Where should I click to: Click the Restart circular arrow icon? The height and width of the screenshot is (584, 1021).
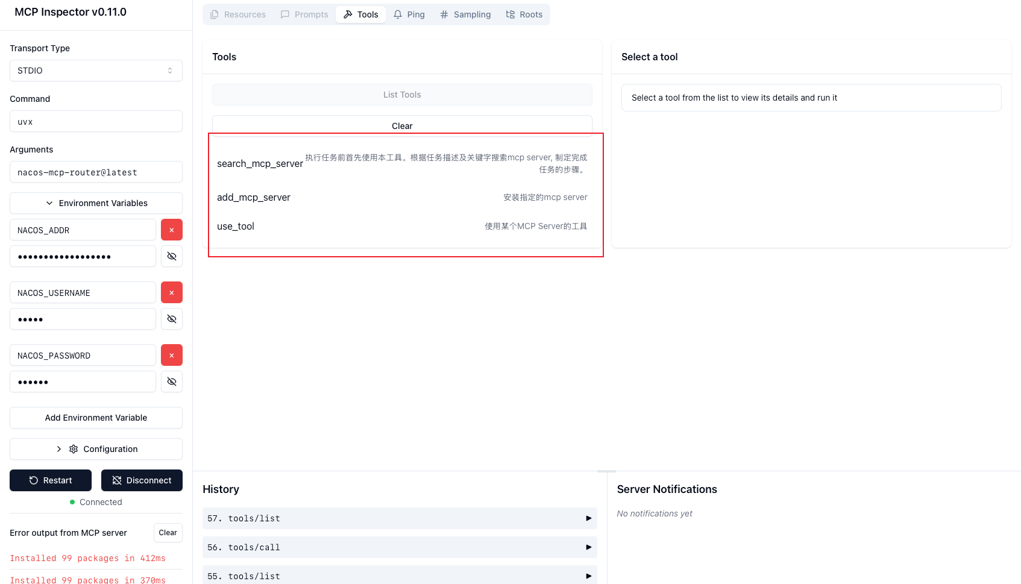coord(33,480)
